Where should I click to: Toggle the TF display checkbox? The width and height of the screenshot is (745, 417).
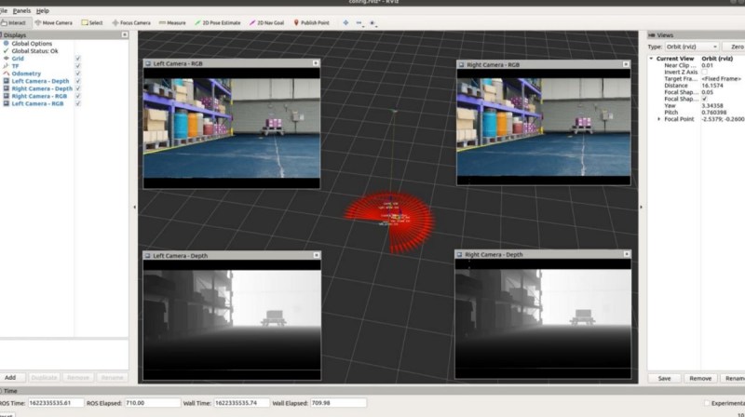point(78,66)
